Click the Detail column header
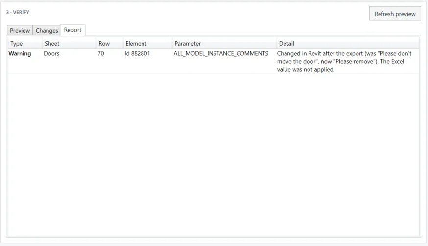Image resolution: width=428 pixels, height=246 pixels. 348,44
